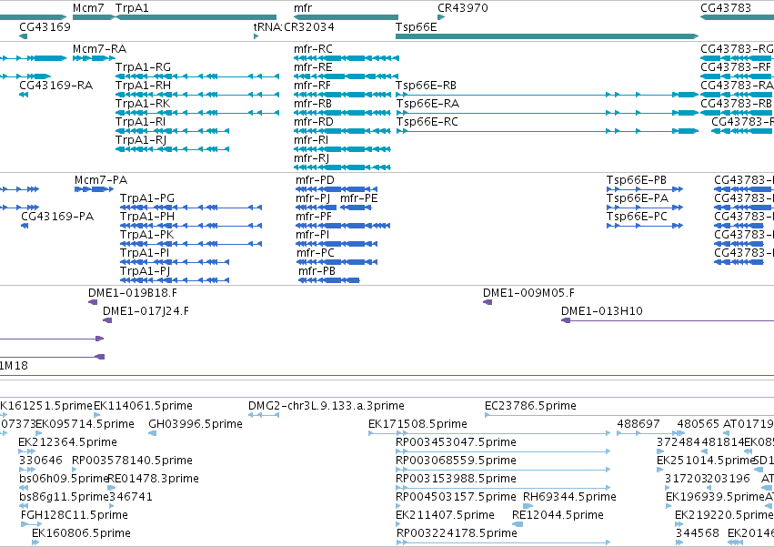Image resolution: width=774 pixels, height=547 pixels.
Task: Select the mfr-RJ transcript label
Action: (x=311, y=158)
